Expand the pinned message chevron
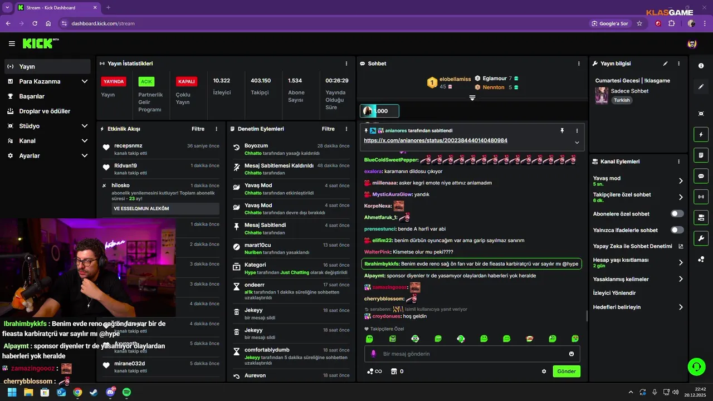 tap(577, 143)
